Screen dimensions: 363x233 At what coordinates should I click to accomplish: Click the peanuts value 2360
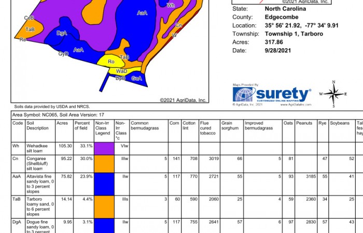point(311,199)
